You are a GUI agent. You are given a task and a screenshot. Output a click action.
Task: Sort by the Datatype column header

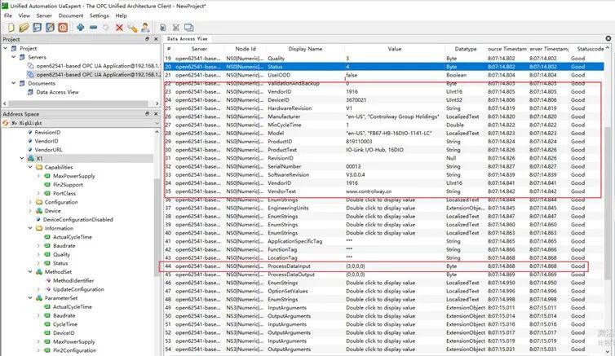pos(466,49)
